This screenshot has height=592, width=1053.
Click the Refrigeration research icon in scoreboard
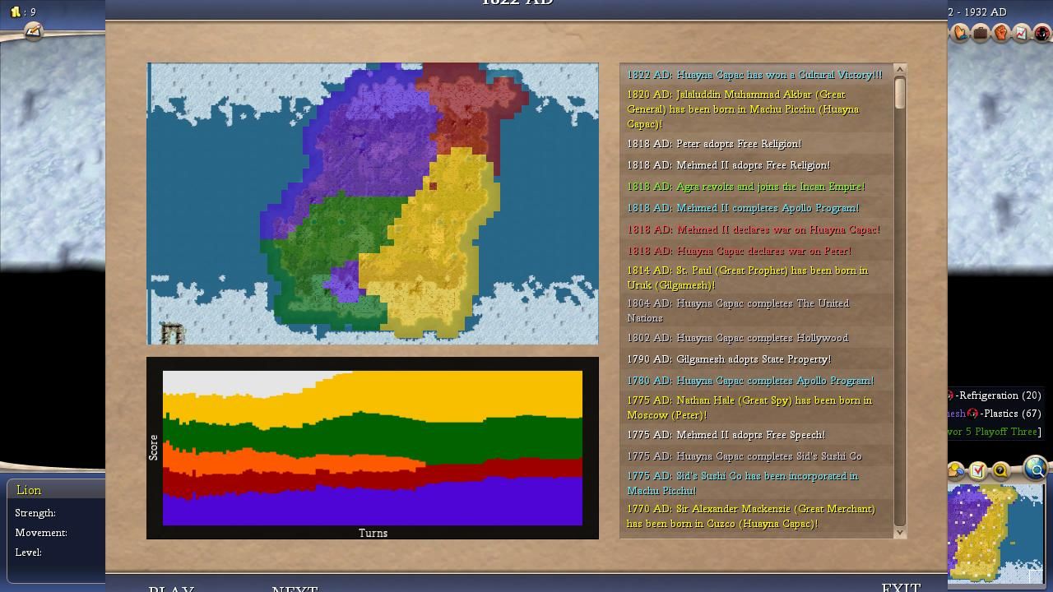pyautogui.click(x=951, y=395)
